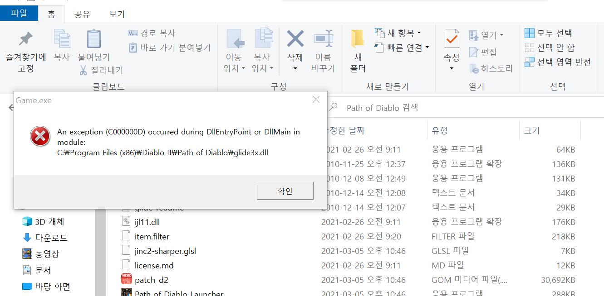This screenshot has width=604, height=296.
Task: Click the ijl11.dll file icon
Action: (x=127, y=222)
